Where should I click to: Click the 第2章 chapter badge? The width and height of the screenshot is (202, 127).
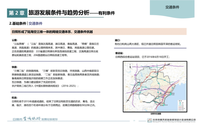(17, 13)
